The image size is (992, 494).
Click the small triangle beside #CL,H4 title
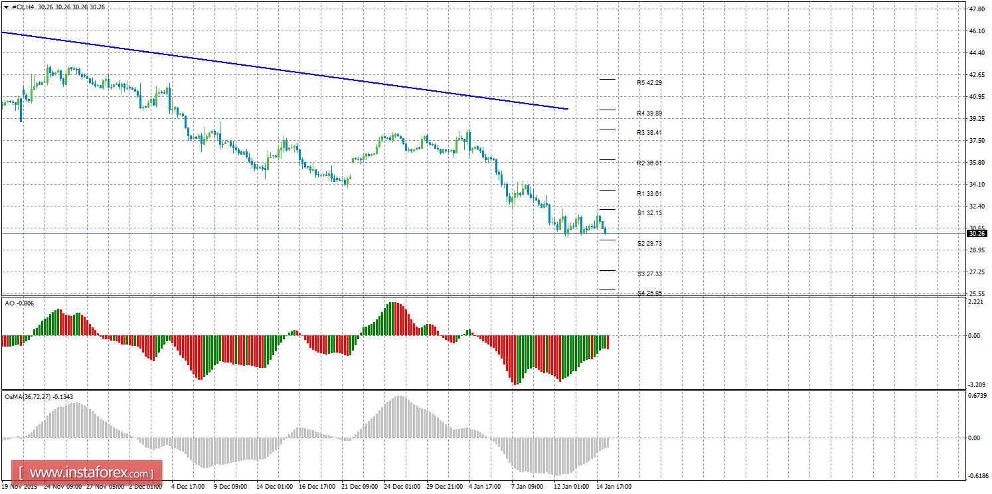7,7
